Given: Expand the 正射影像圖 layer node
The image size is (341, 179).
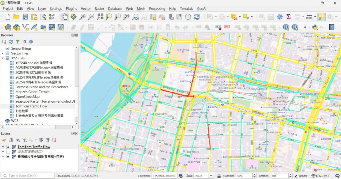Looking at the screenshot, I should [3, 152].
